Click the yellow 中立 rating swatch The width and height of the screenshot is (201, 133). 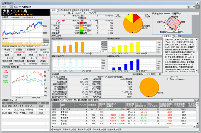[81, 28]
